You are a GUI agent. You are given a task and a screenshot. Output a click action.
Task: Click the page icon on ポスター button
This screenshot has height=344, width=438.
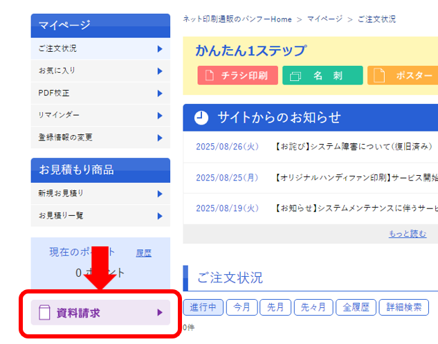click(x=379, y=75)
